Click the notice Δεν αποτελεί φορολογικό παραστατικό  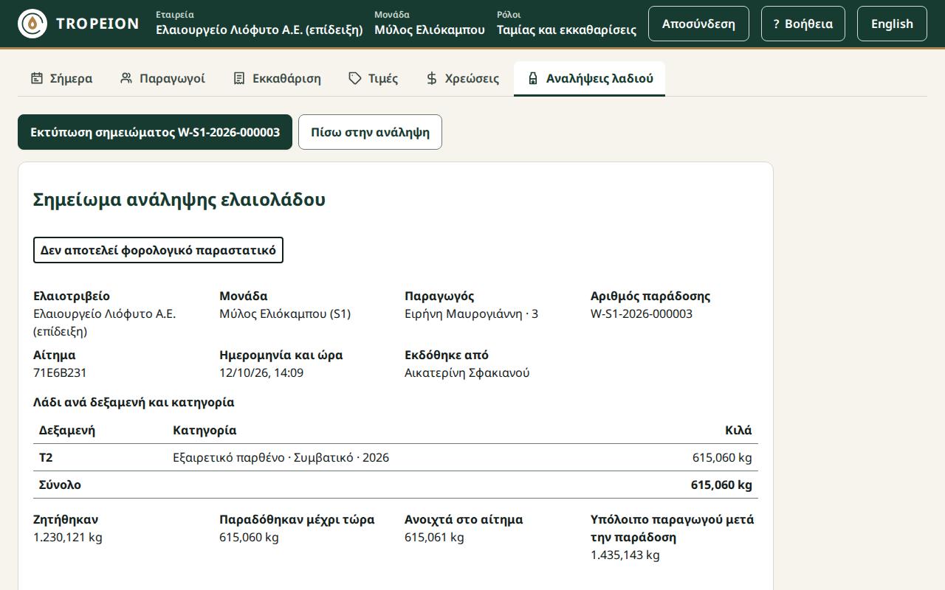click(158, 250)
